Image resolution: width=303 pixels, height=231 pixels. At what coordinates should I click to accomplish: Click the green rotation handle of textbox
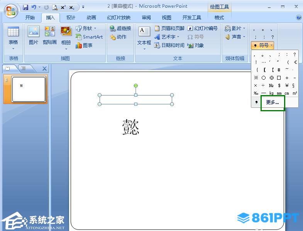(136, 85)
